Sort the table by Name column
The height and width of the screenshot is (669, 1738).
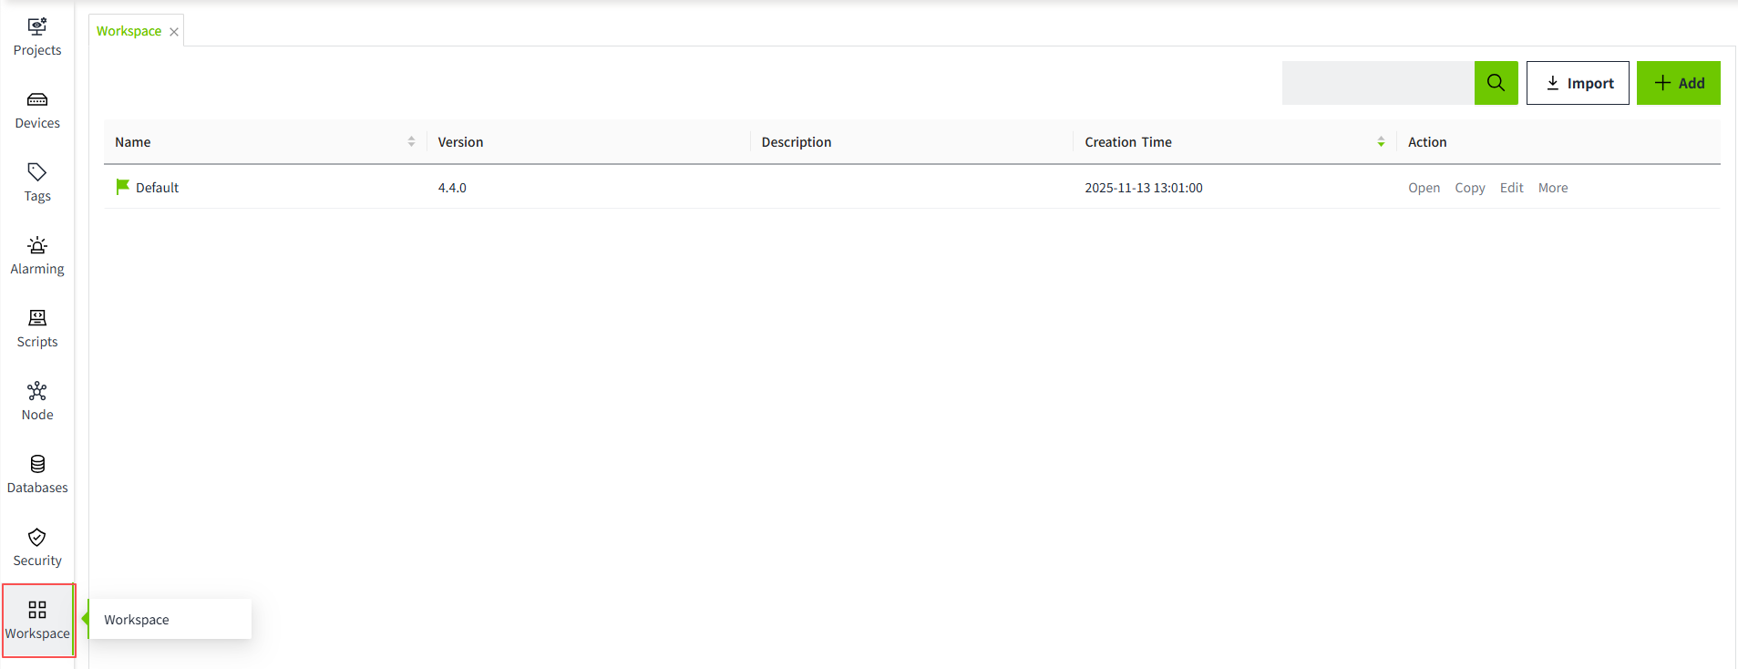point(411,142)
